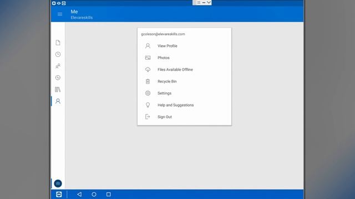Open the Files section in sidebar
Viewport: 355px width, 199px height.
58,43
